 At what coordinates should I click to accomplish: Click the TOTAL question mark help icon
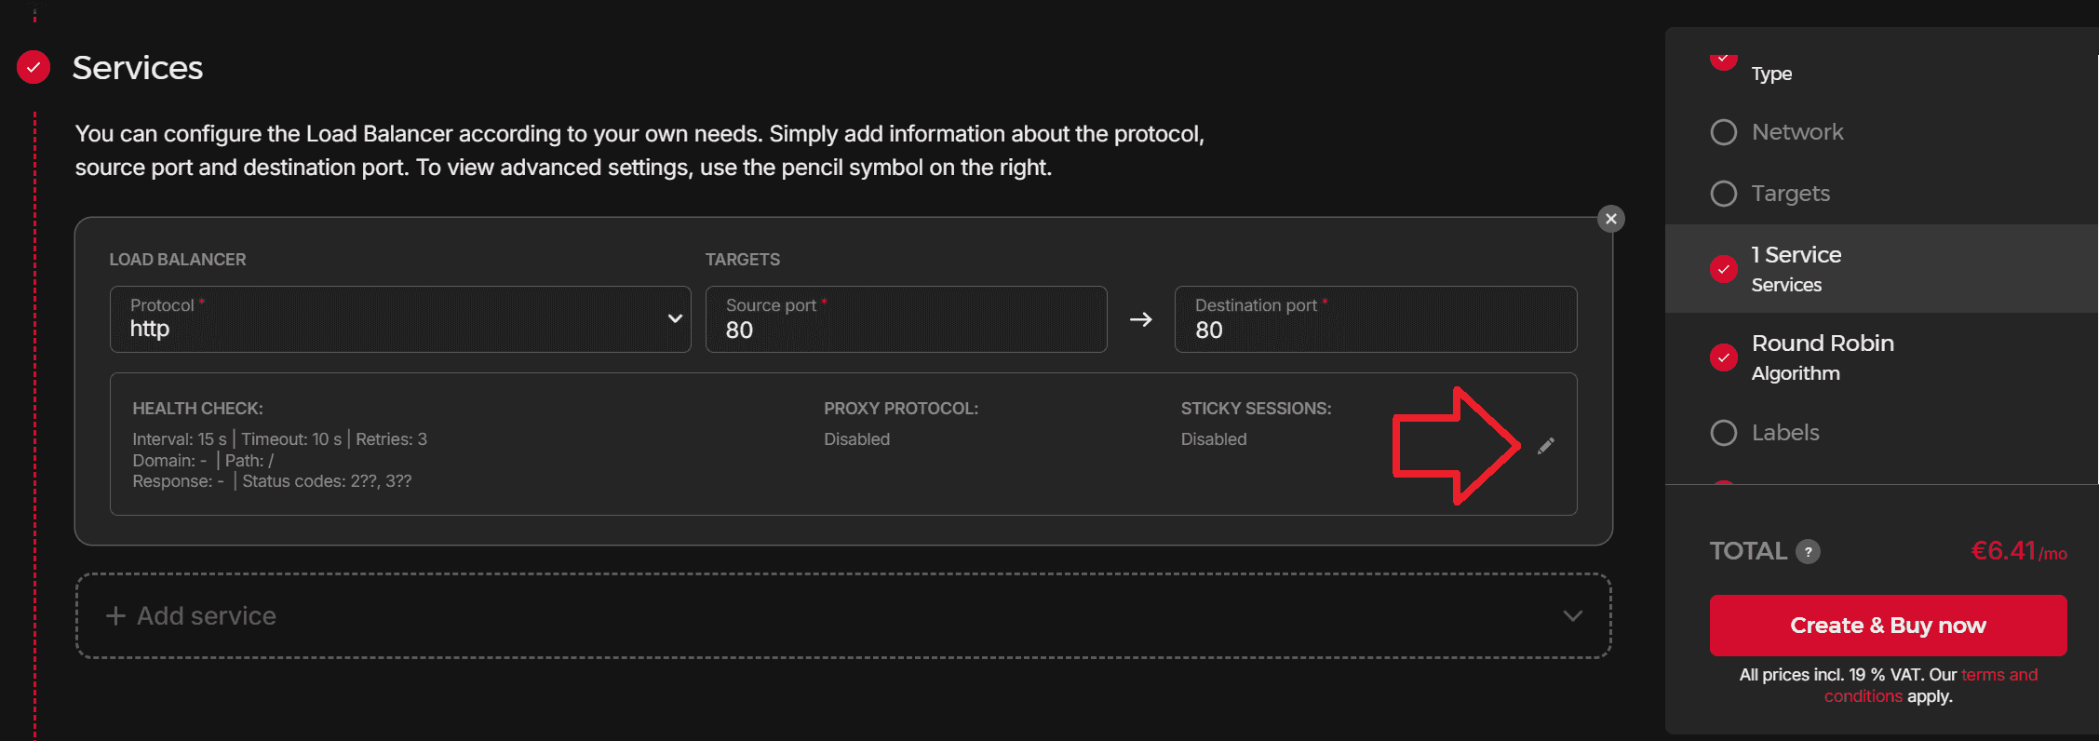point(1808,552)
